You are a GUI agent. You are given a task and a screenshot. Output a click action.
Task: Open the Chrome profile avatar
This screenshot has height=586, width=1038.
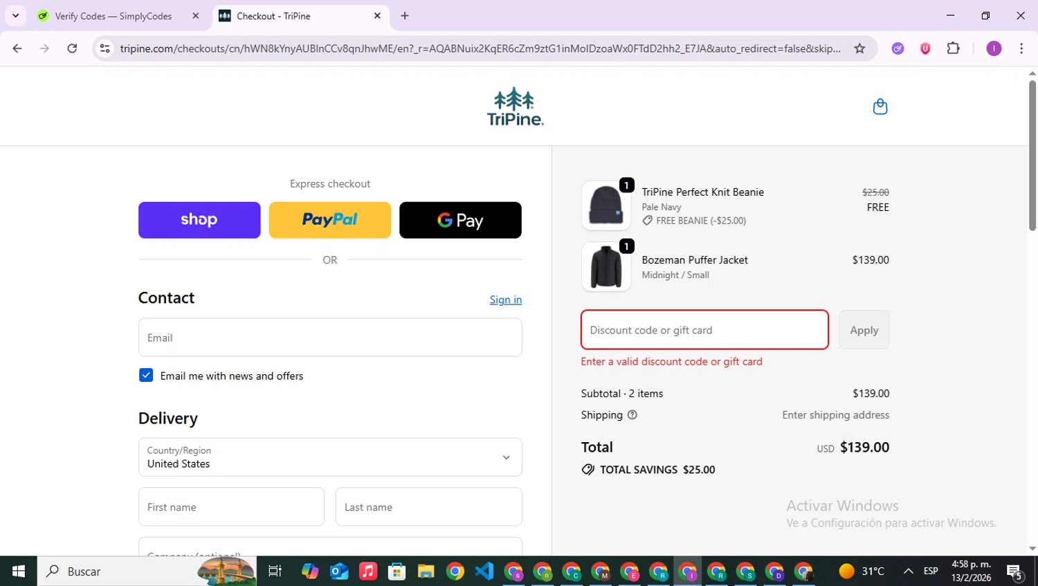click(x=994, y=48)
